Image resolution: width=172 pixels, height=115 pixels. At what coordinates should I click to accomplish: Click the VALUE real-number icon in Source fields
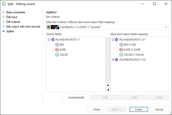[x=57, y=55]
